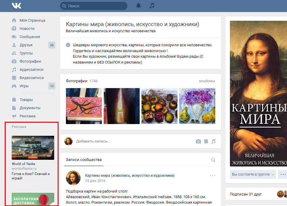Open notifications bell icon
The width and height of the screenshot is (287, 206).
tap(139, 6)
